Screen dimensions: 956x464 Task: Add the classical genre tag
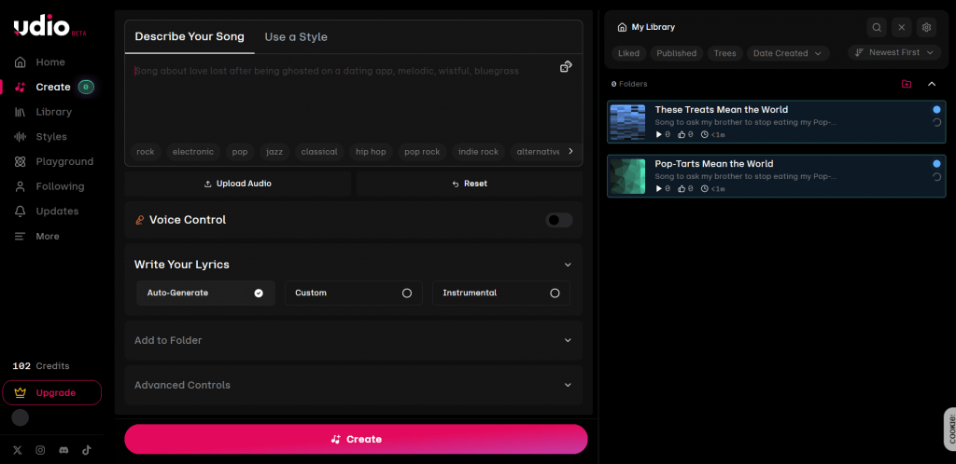(319, 152)
